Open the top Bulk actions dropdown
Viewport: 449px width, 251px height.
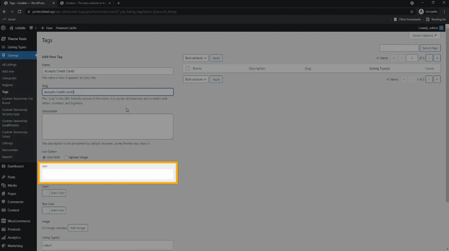195,58
